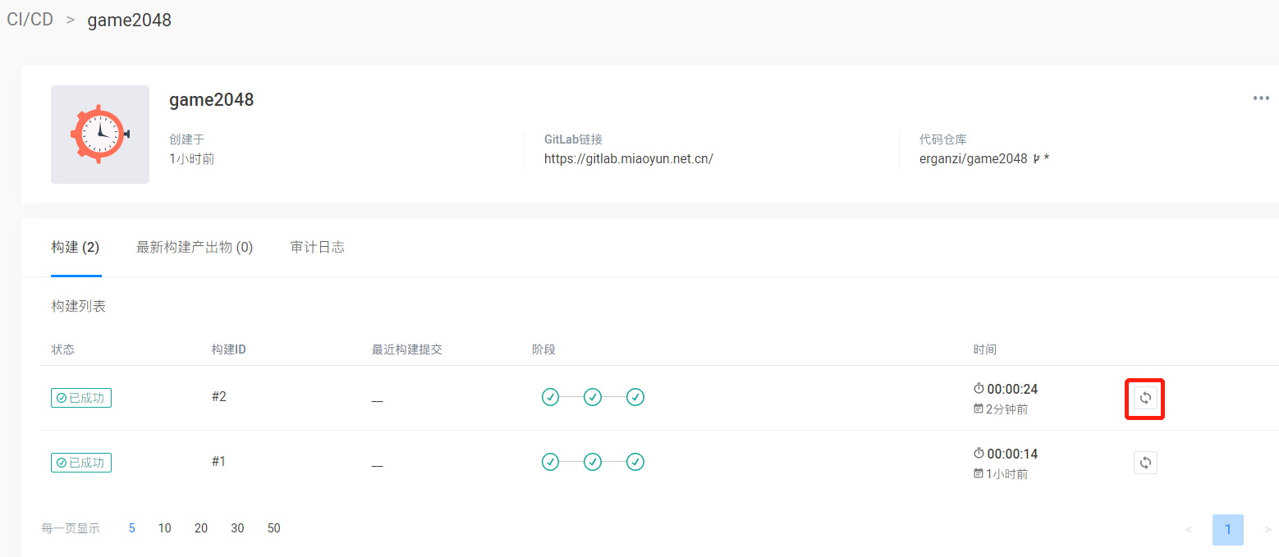Click third stage checkmark of build #2
This screenshot has width=1279, height=557.
click(x=635, y=397)
